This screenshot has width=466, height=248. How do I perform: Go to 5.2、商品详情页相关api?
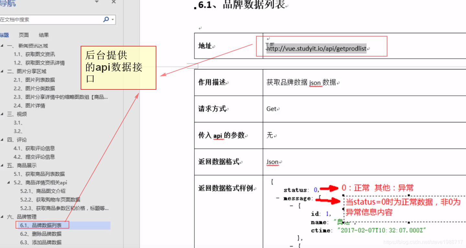[40, 182]
